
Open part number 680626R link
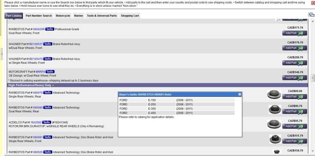point(39,29)
